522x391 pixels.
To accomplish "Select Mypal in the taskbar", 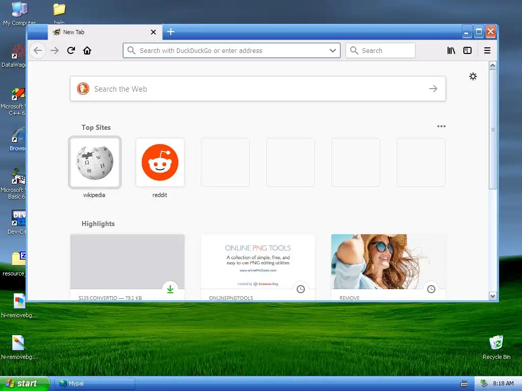I will pyautogui.click(x=95, y=383).
